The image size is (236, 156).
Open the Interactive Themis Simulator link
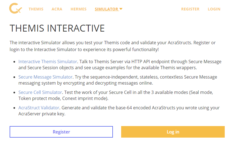coord(48,62)
